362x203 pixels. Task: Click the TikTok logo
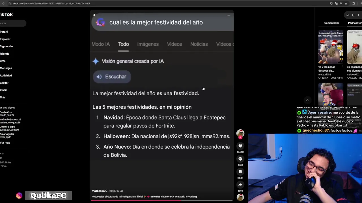pyautogui.click(x=6, y=14)
